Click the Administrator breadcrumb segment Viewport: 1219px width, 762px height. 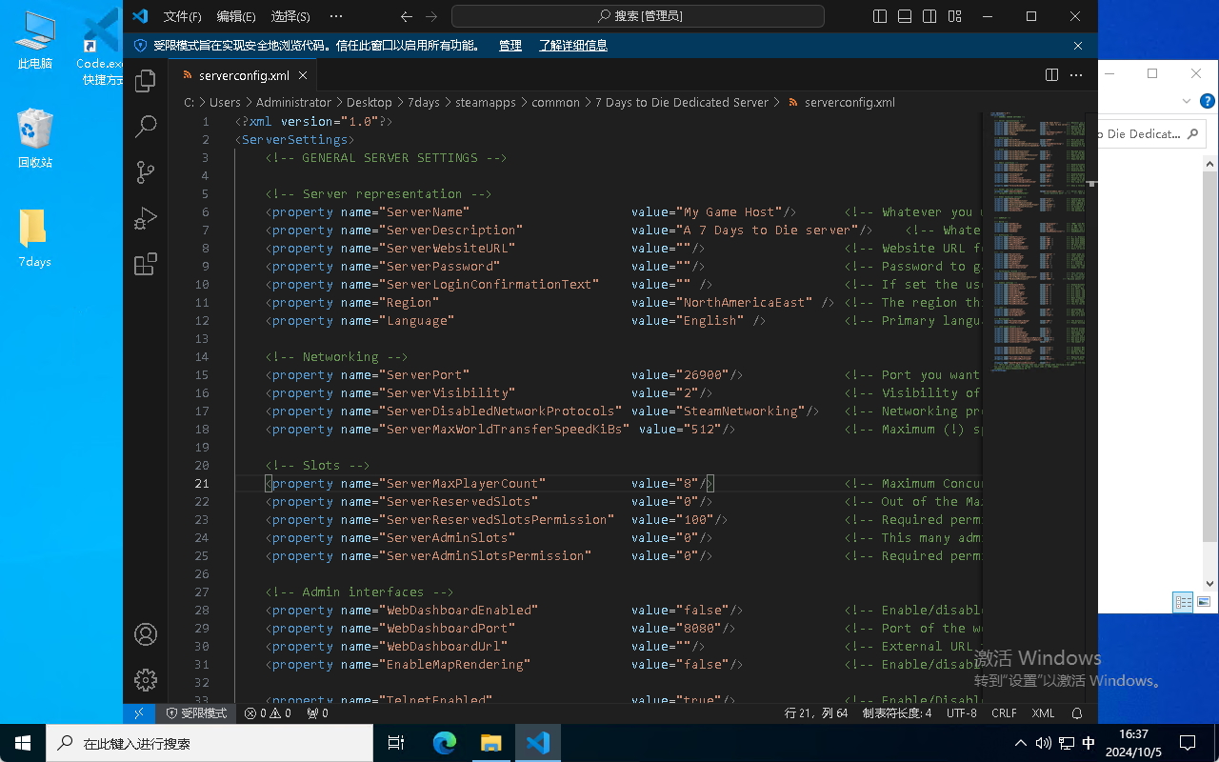pos(294,102)
